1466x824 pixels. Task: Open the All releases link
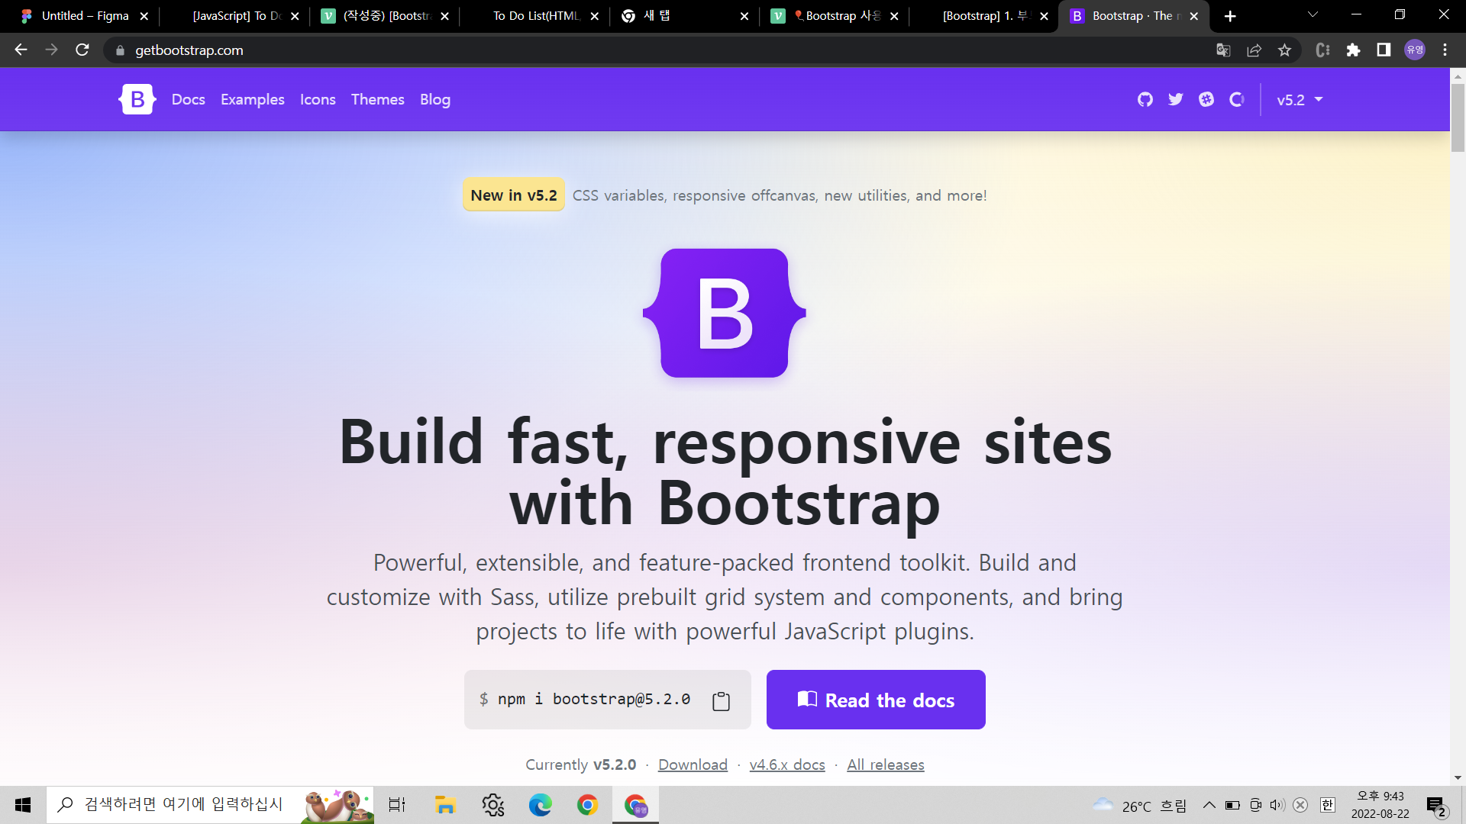886,764
